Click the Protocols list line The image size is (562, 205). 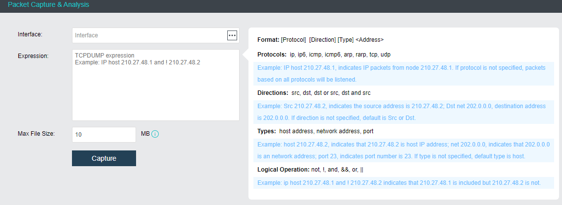pos(324,54)
